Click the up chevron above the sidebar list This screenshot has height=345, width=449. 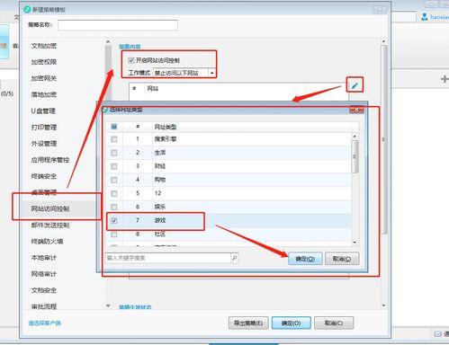tap(108, 41)
